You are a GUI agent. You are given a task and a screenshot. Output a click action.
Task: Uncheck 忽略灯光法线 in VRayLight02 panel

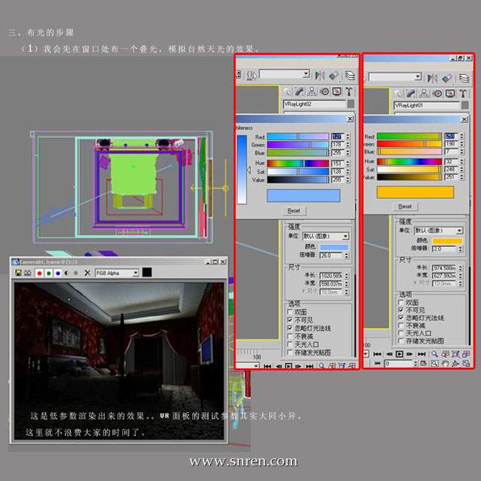[290, 328]
